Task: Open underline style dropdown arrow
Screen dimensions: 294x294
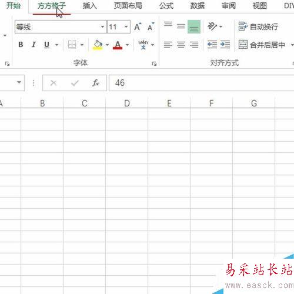Action: (56, 45)
